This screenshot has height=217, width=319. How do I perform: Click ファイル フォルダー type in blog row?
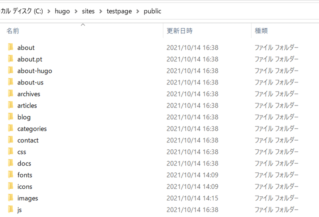pyautogui.click(x=276, y=117)
